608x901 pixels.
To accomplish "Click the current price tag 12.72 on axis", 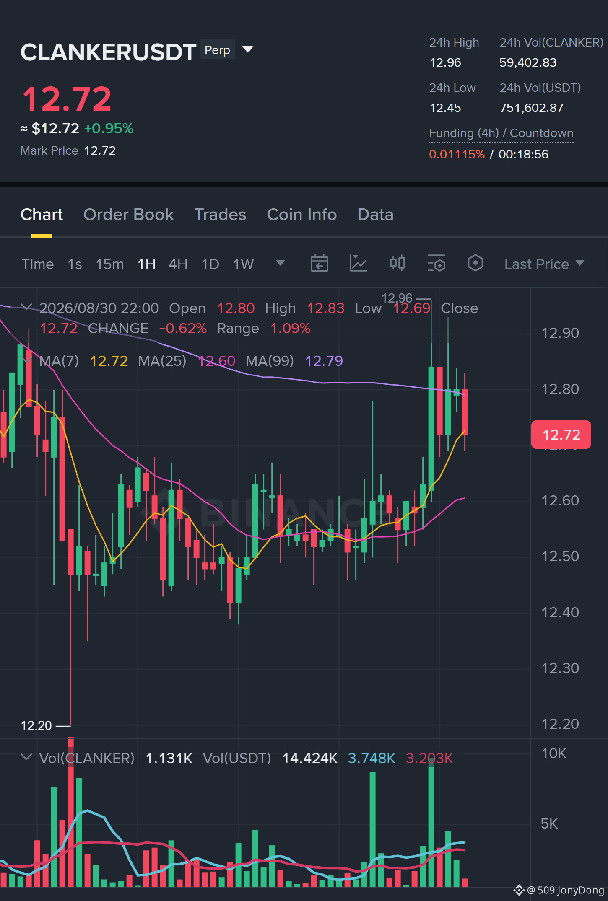I will pos(561,435).
